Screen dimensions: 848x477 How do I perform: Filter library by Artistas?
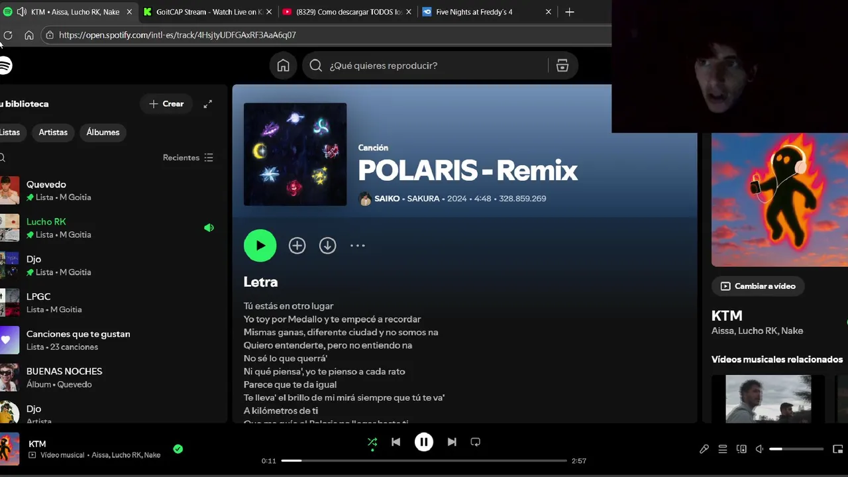pos(53,132)
